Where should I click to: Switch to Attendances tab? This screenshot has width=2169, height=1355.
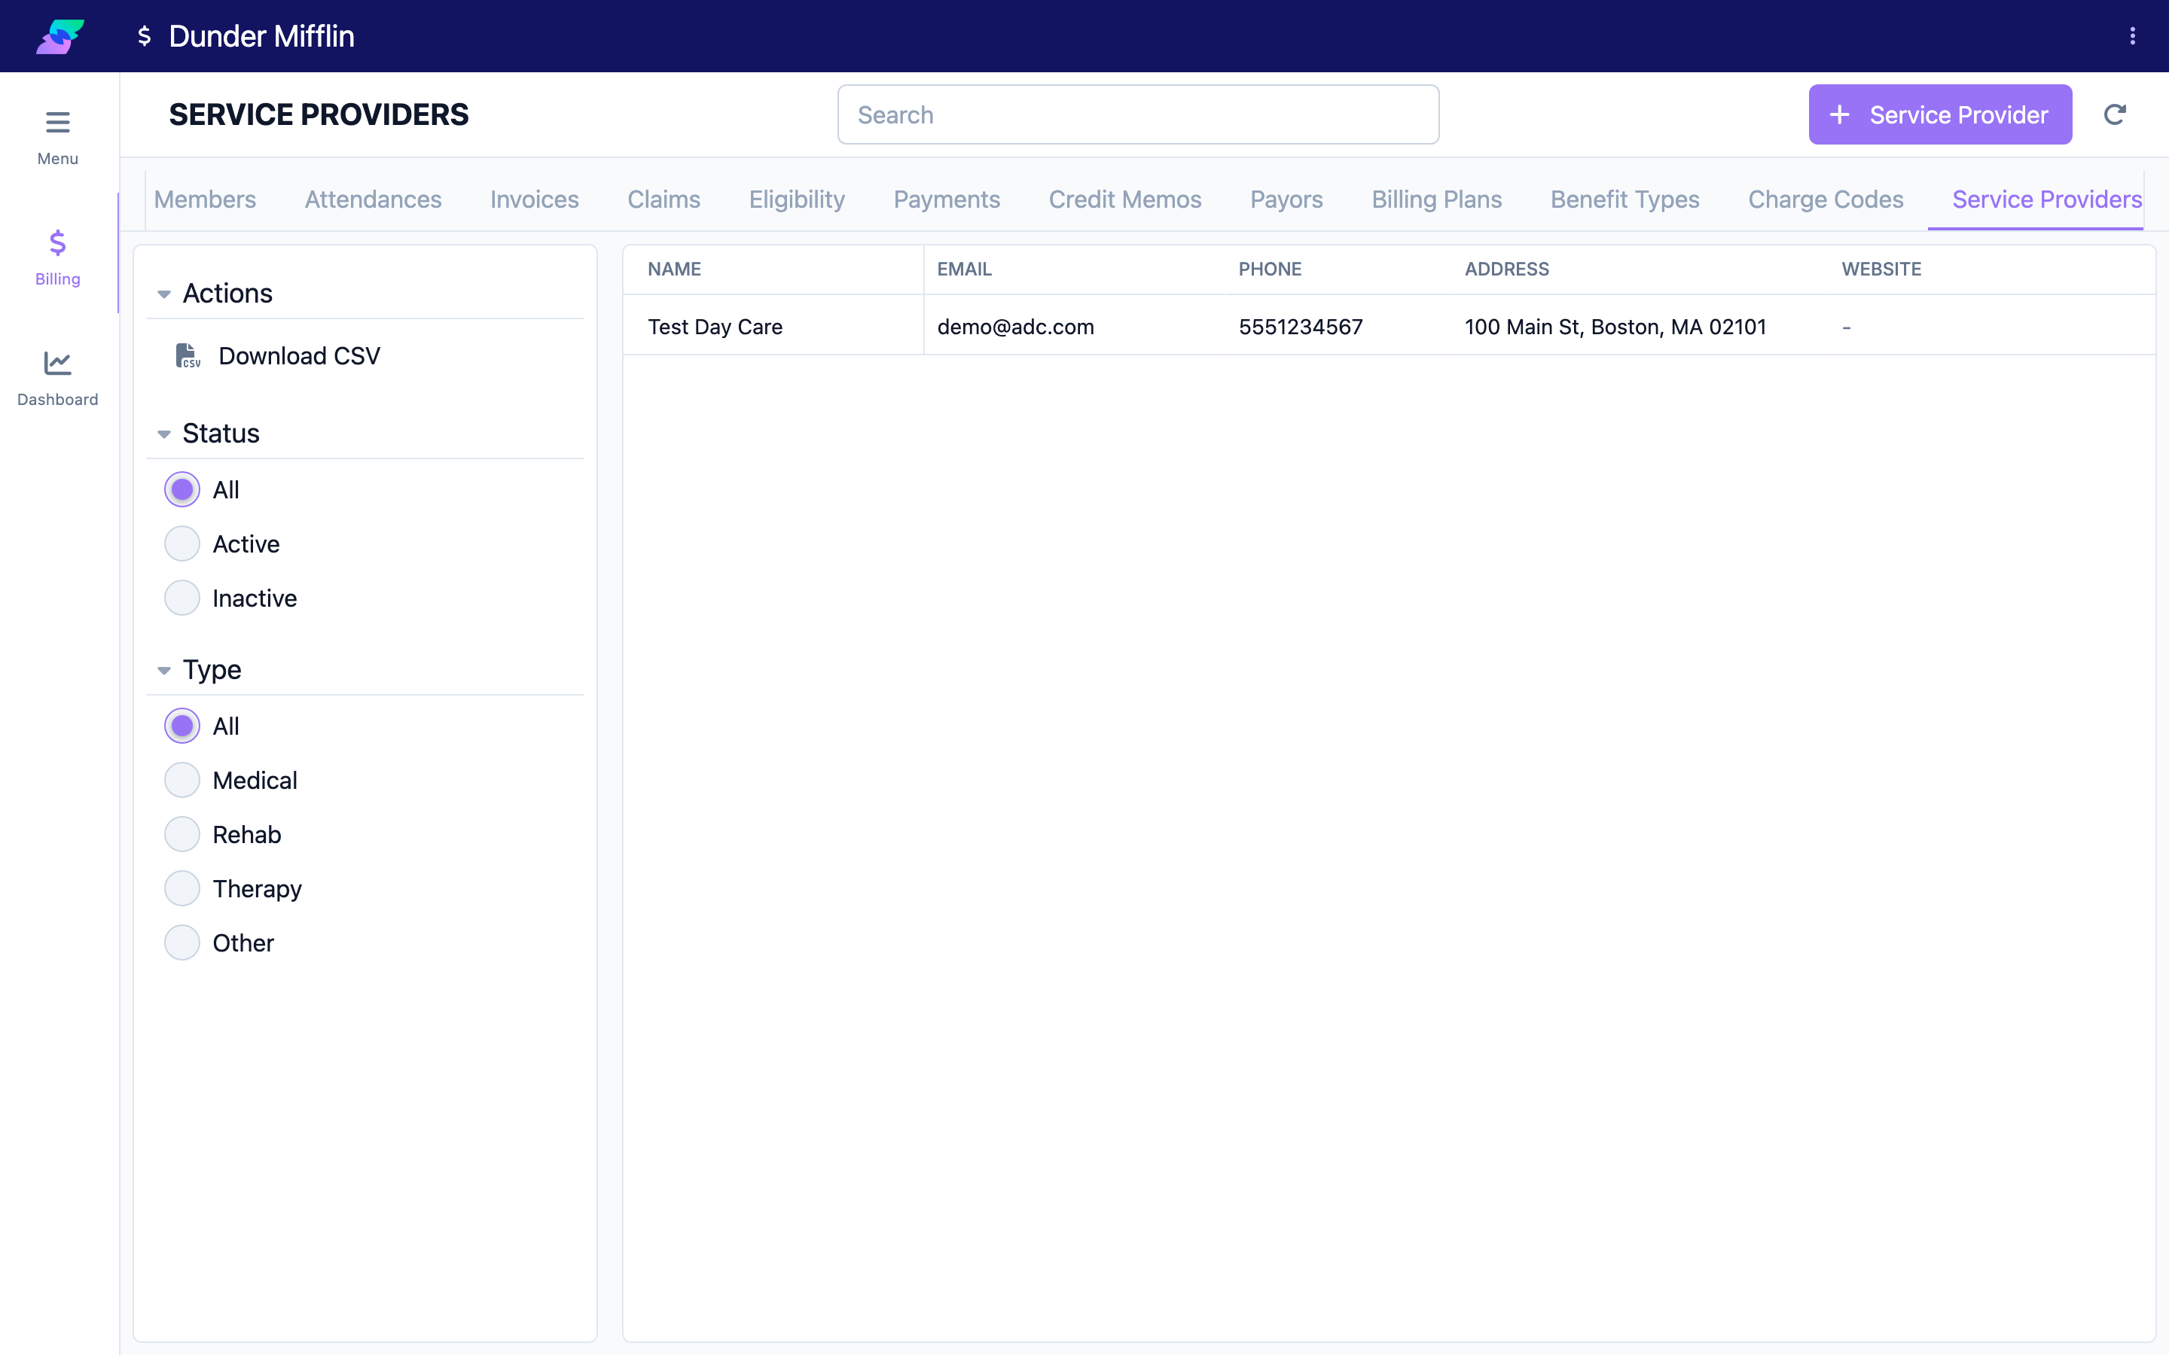(373, 199)
